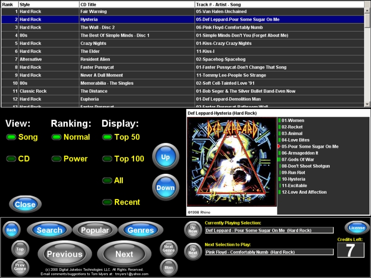Image resolution: width=371 pixels, height=278 pixels.
Task: Select the Pink Floyd-Comfortably Numb row
Action: pos(183,27)
